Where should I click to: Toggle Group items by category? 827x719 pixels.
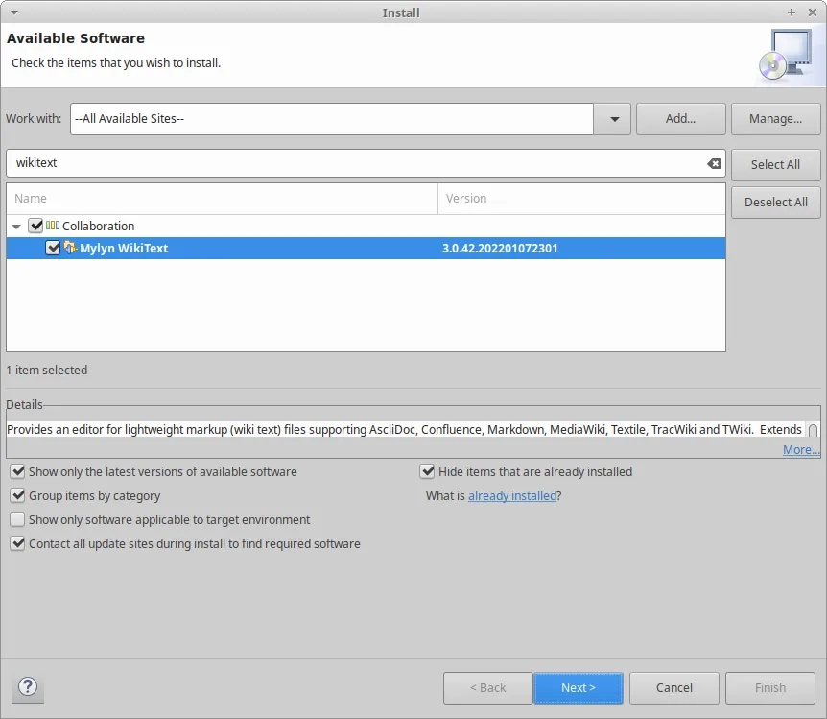click(x=17, y=495)
